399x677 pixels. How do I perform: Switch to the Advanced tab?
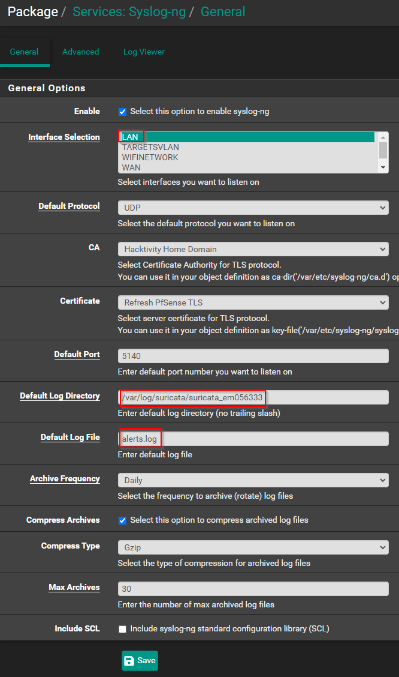(80, 52)
